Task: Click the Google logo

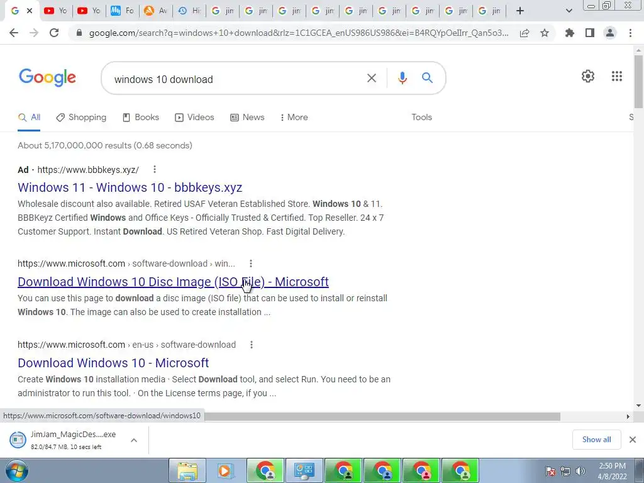Action: 47,77
